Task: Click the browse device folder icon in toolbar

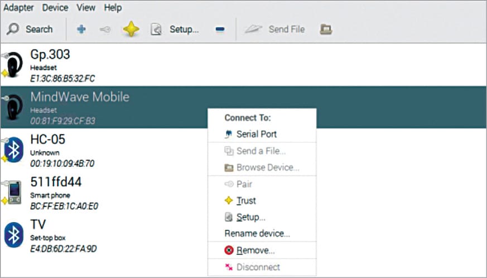Action: (x=326, y=29)
